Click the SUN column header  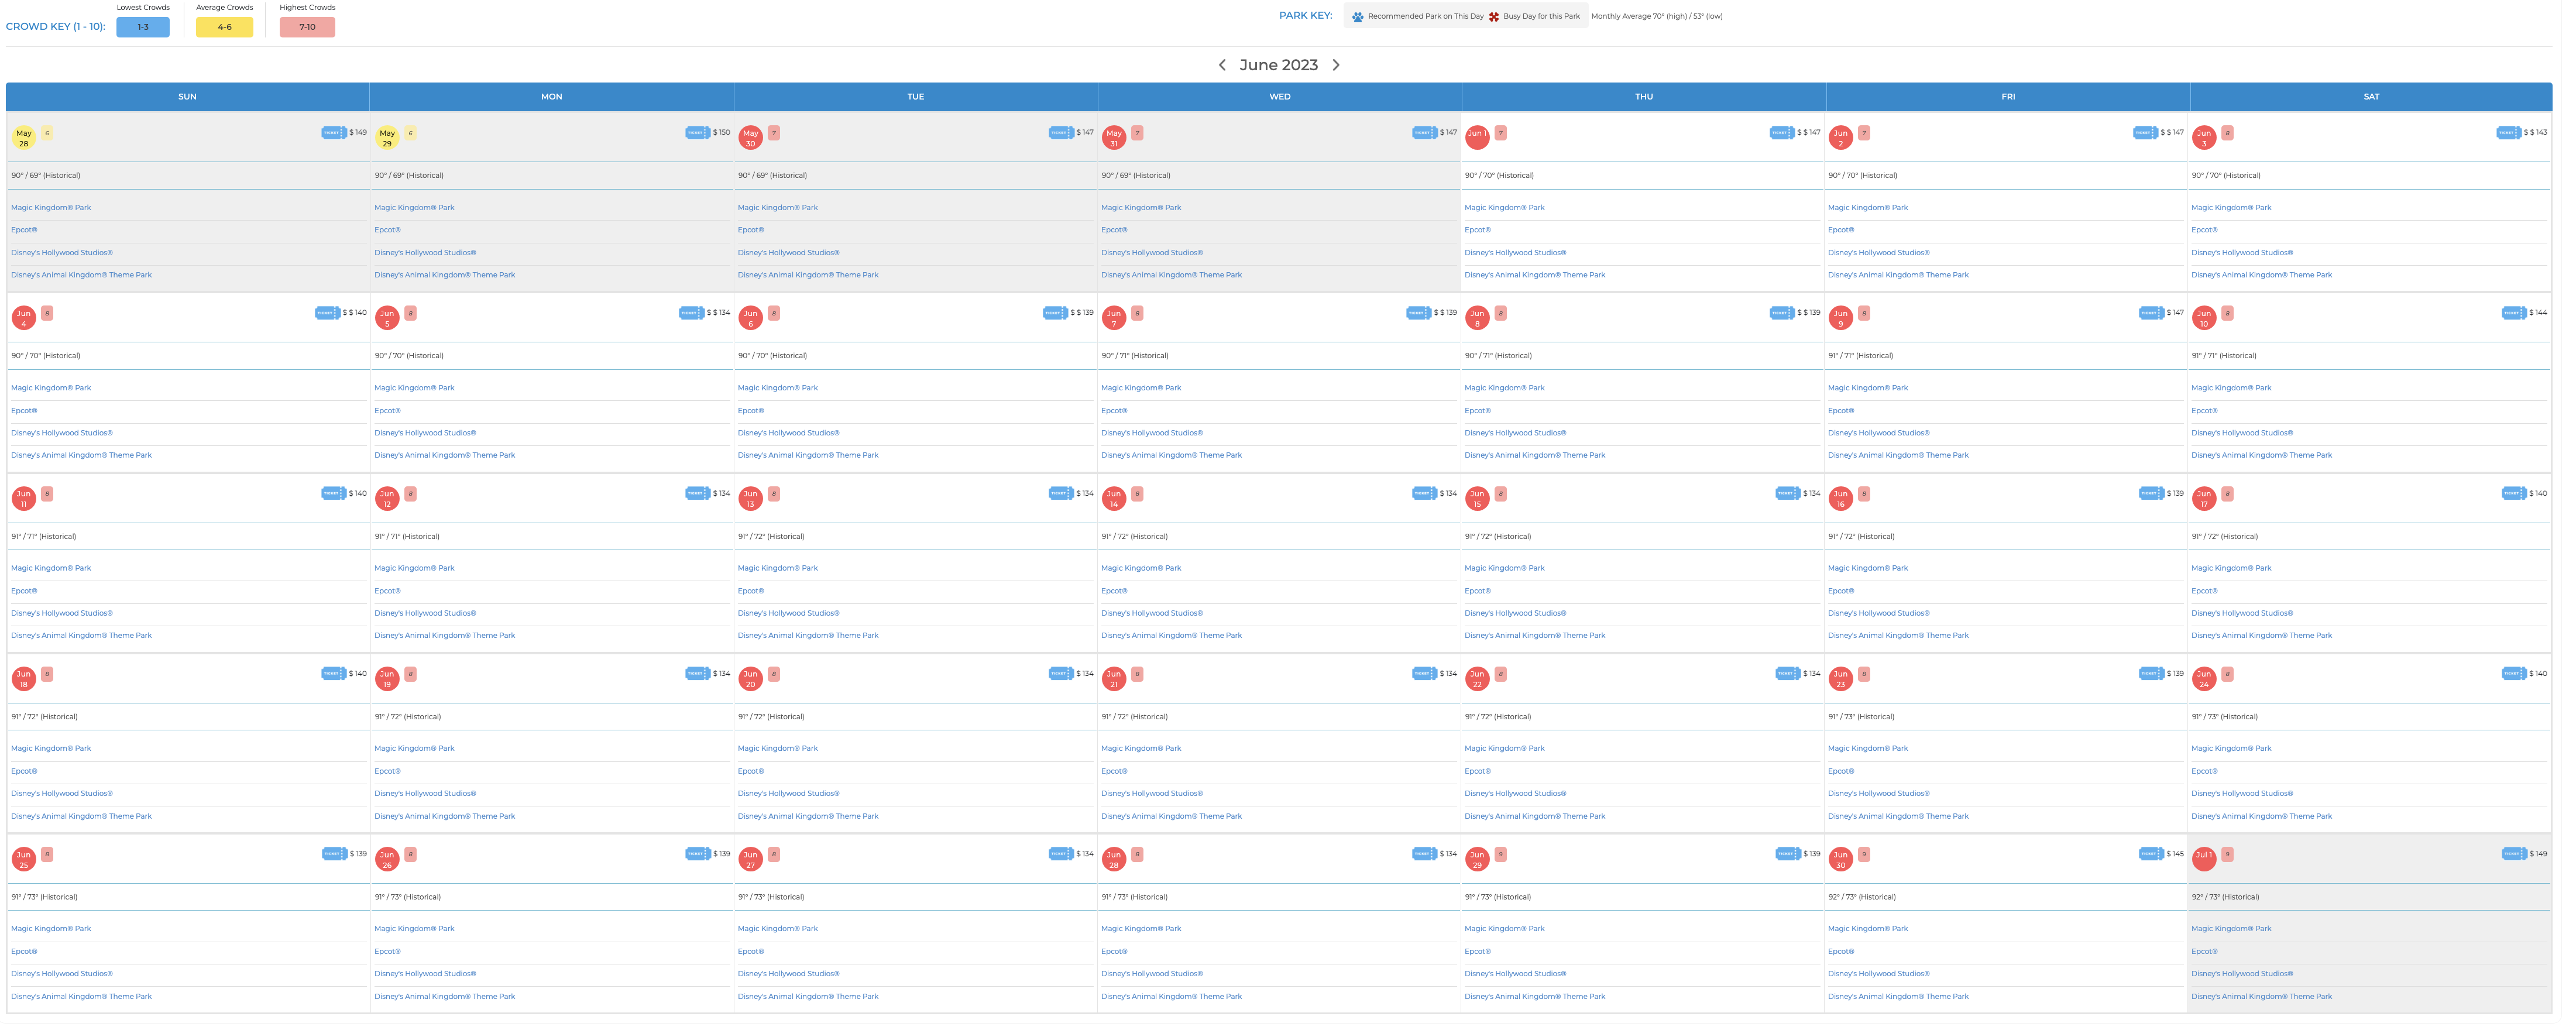187,97
